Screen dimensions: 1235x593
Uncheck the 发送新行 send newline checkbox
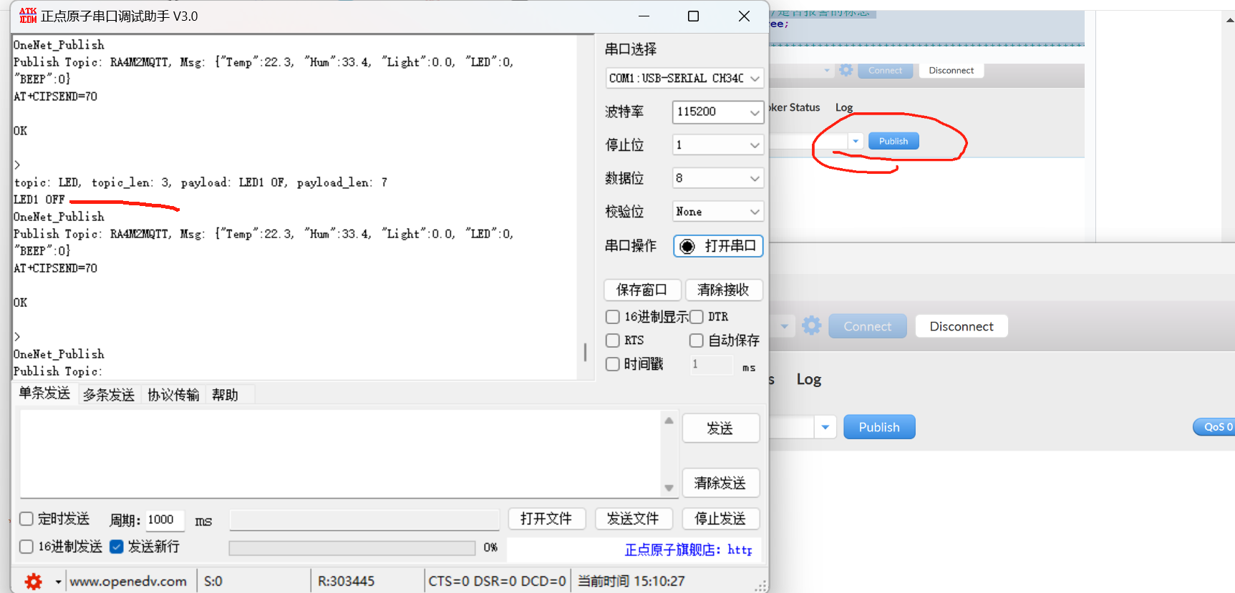pyautogui.click(x=117, y=547)
